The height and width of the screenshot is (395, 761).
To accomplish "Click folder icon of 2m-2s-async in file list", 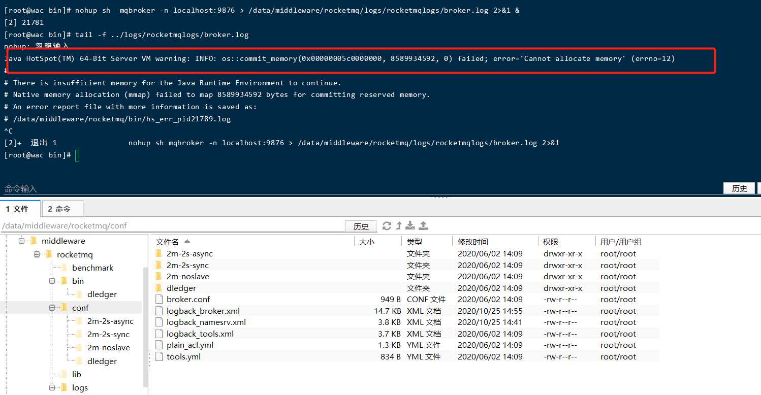I will [x=158, y=253].
